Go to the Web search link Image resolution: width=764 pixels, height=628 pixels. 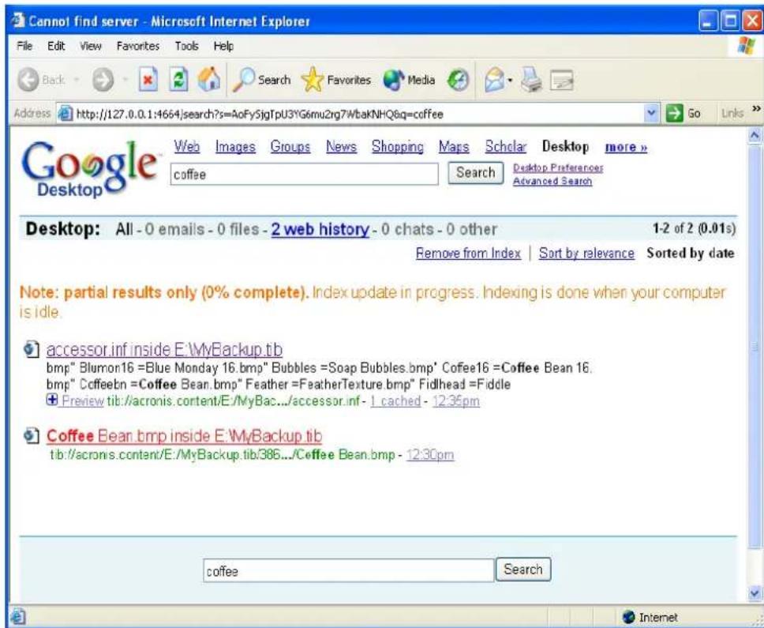(x=187, y=147)
